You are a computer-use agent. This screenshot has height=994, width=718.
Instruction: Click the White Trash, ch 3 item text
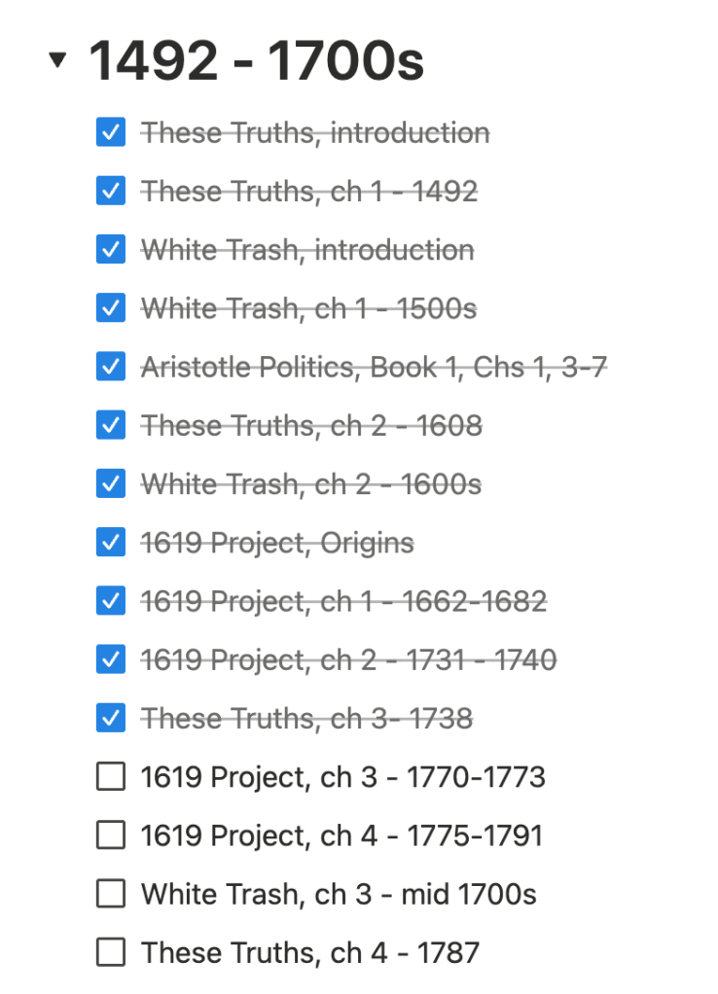coord(339,894)
